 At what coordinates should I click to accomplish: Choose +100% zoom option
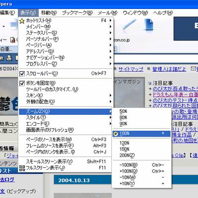142,171
